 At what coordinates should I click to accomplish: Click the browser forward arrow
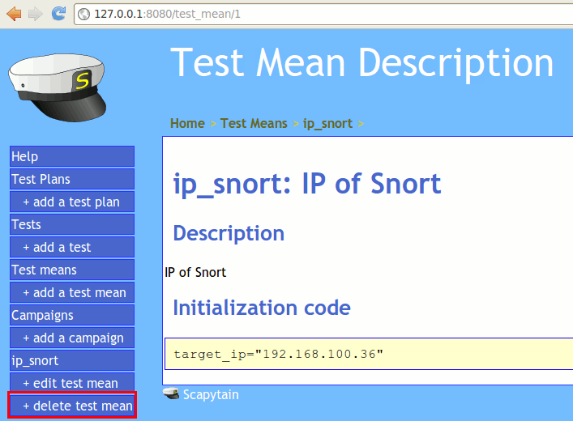(x=35, y=14)
